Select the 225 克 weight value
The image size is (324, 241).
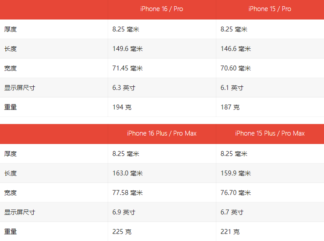(122, 232)
